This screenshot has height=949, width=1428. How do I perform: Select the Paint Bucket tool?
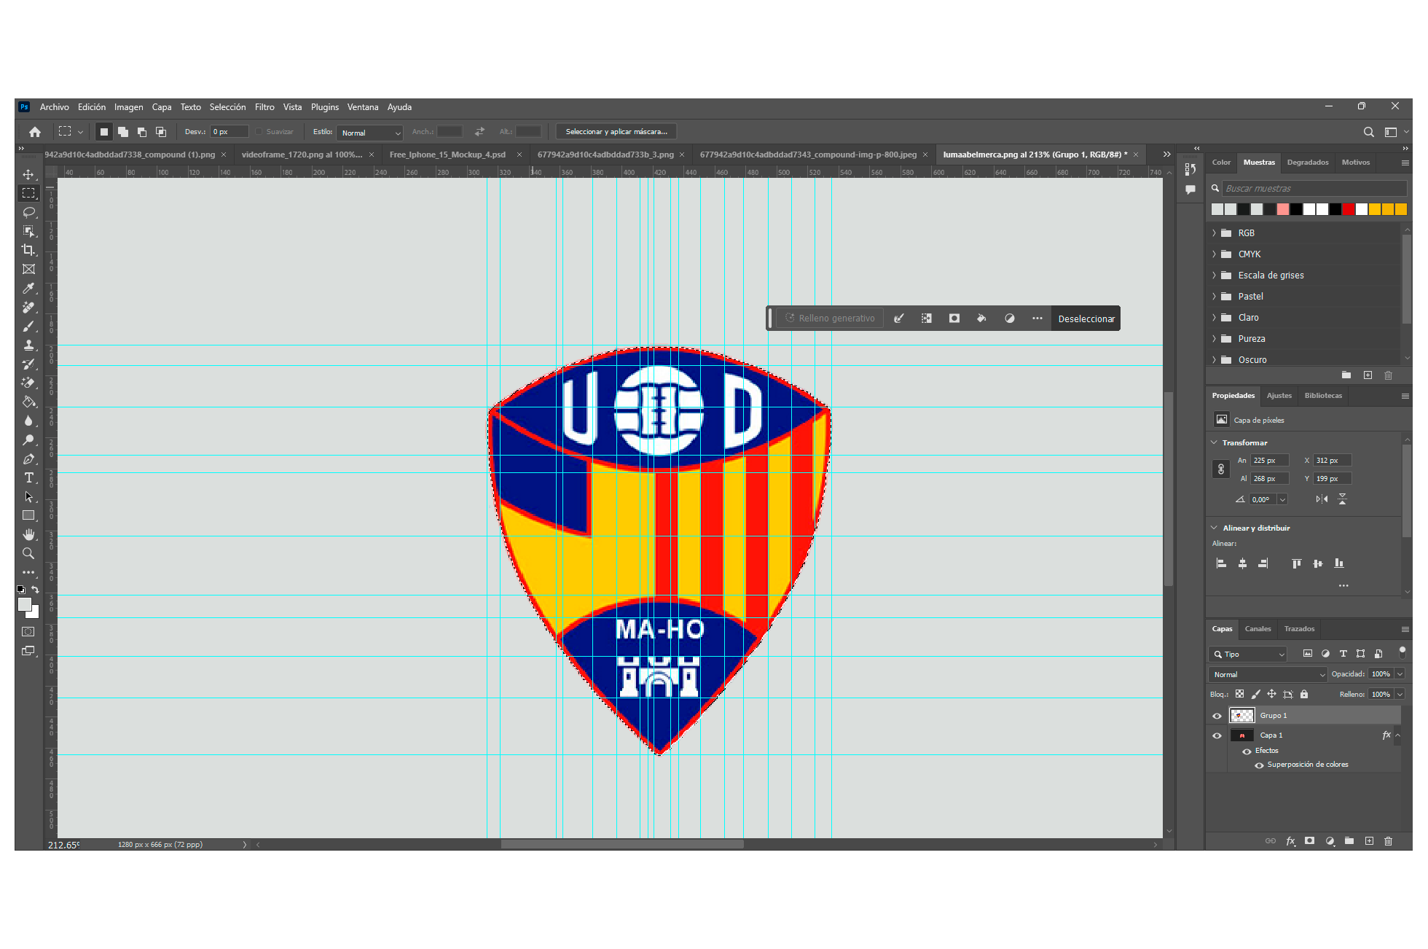28,402
